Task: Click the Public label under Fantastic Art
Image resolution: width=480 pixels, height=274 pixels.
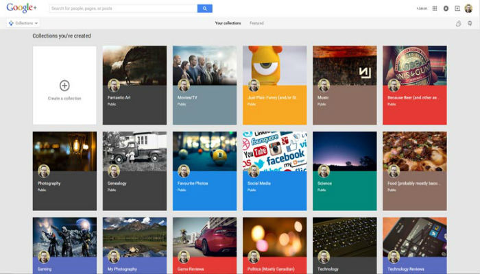Action: point(112,104)
